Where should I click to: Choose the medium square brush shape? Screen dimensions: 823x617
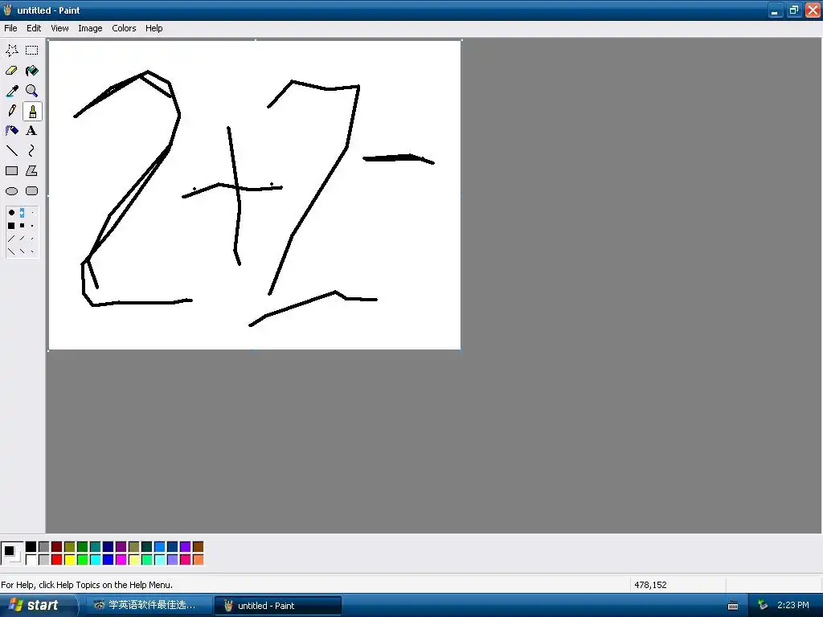(x=22, y=226)
